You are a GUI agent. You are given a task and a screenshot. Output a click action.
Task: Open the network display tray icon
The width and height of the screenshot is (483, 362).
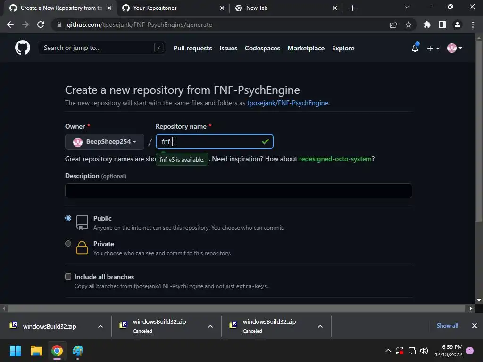412,351
